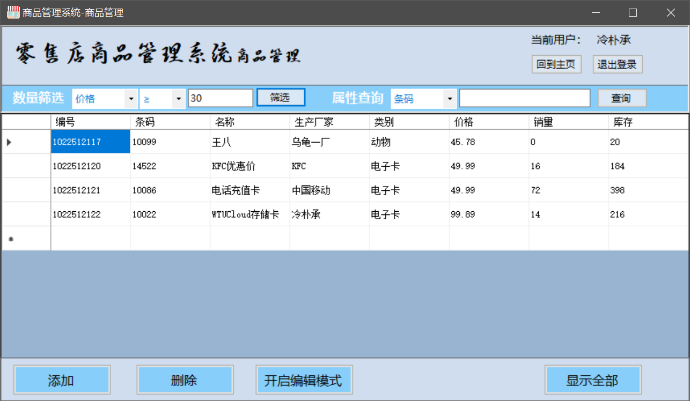
Task: Click sales cell 0 in 王八 row
Action: (569, 142)
